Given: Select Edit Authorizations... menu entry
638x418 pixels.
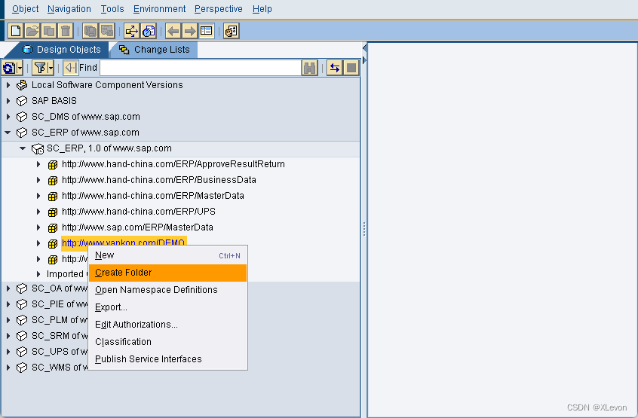Looking at the screenshot, I should 167,325.
